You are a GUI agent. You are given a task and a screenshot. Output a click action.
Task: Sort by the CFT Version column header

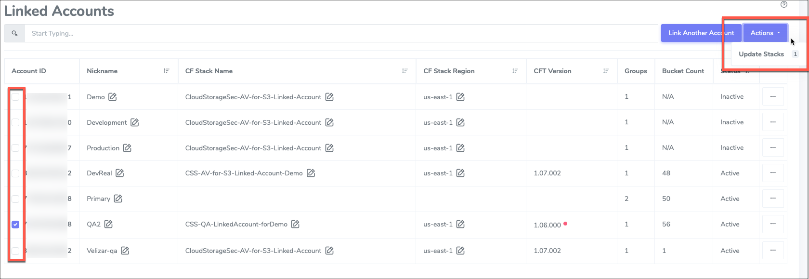pos(606,71)
